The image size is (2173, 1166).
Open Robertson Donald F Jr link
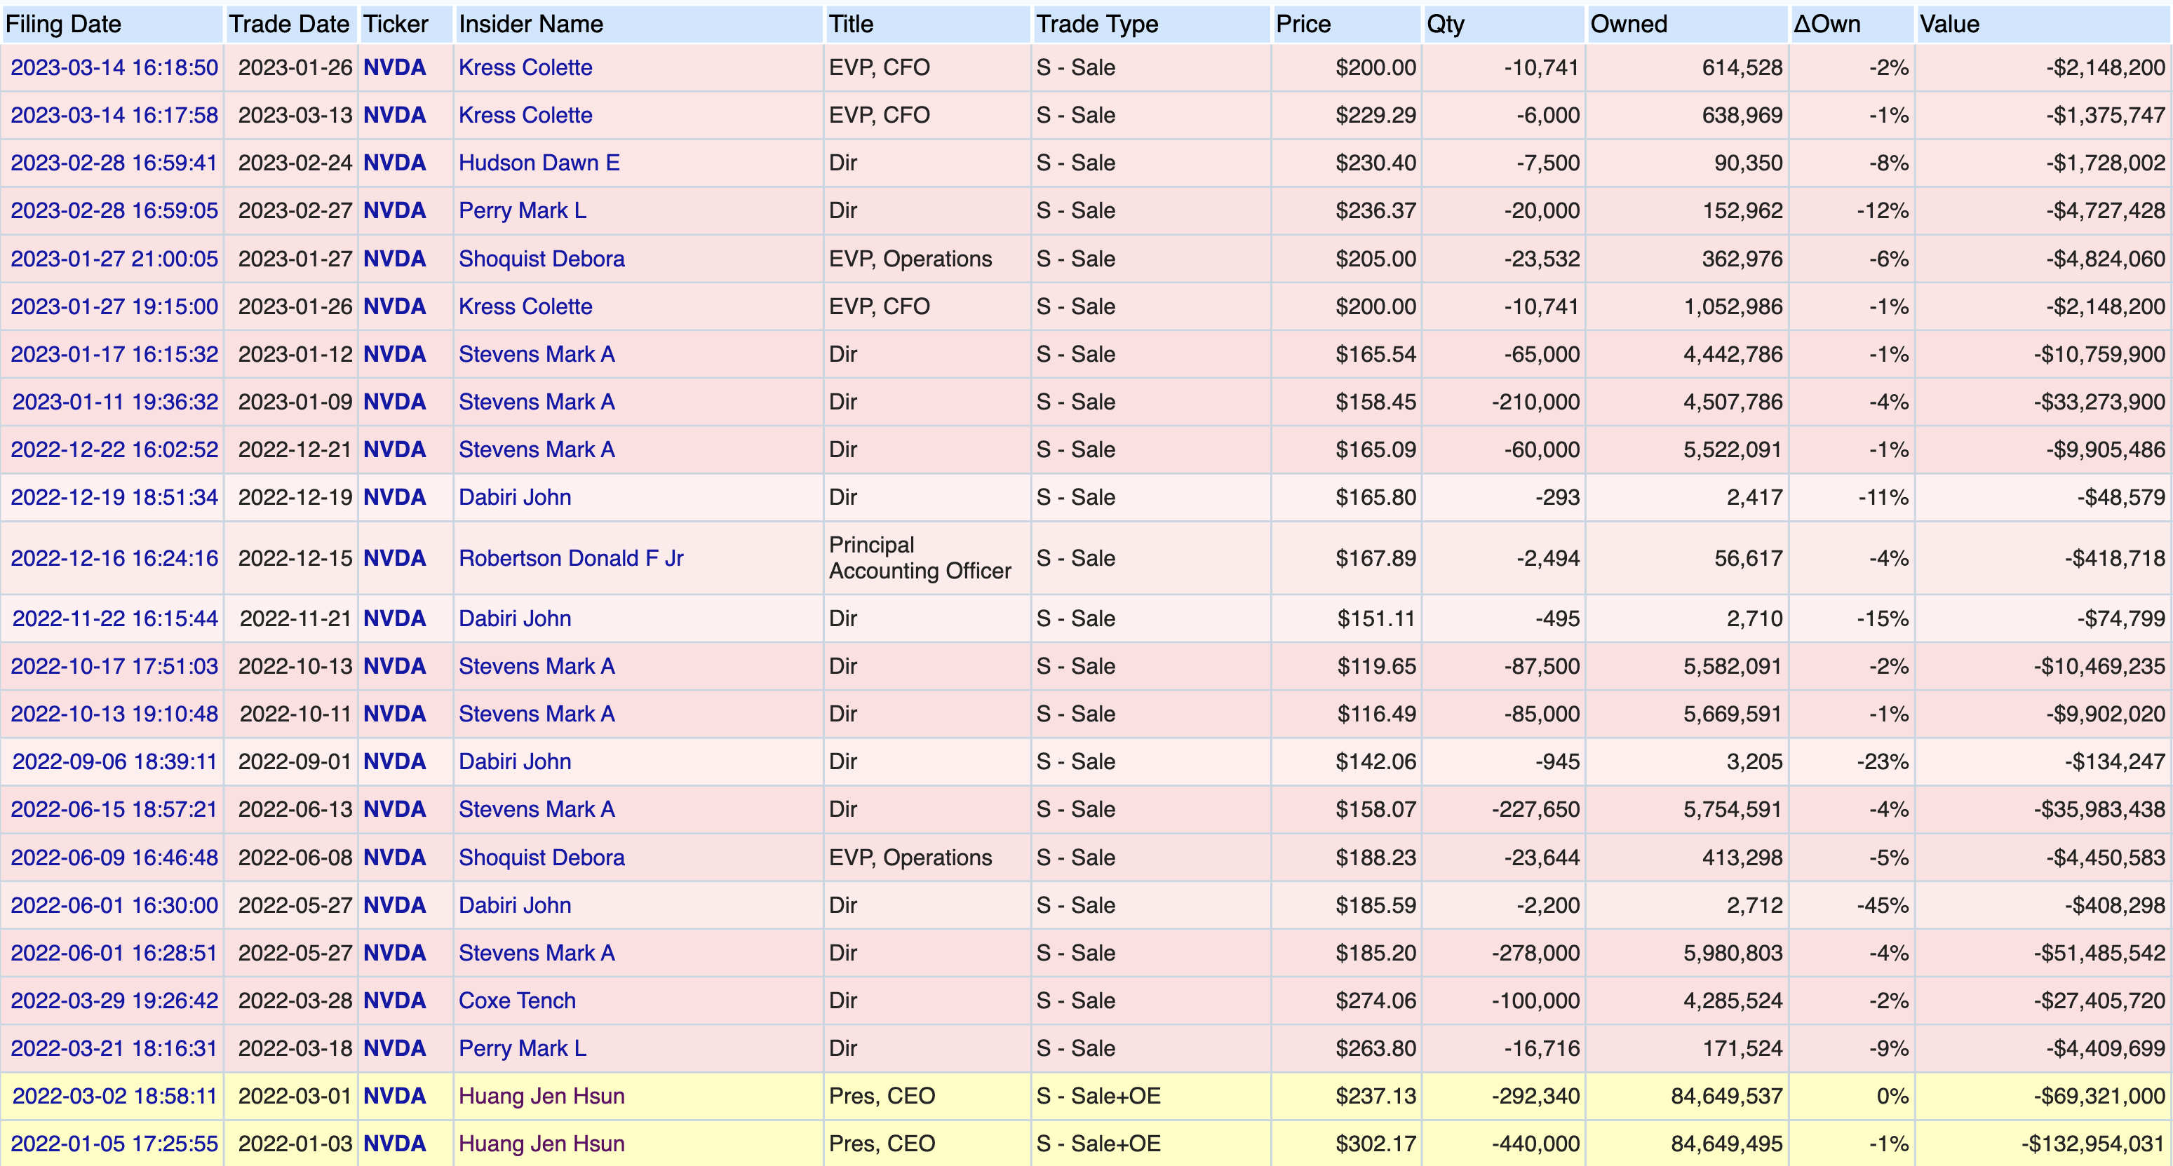(x=570, y=558)
